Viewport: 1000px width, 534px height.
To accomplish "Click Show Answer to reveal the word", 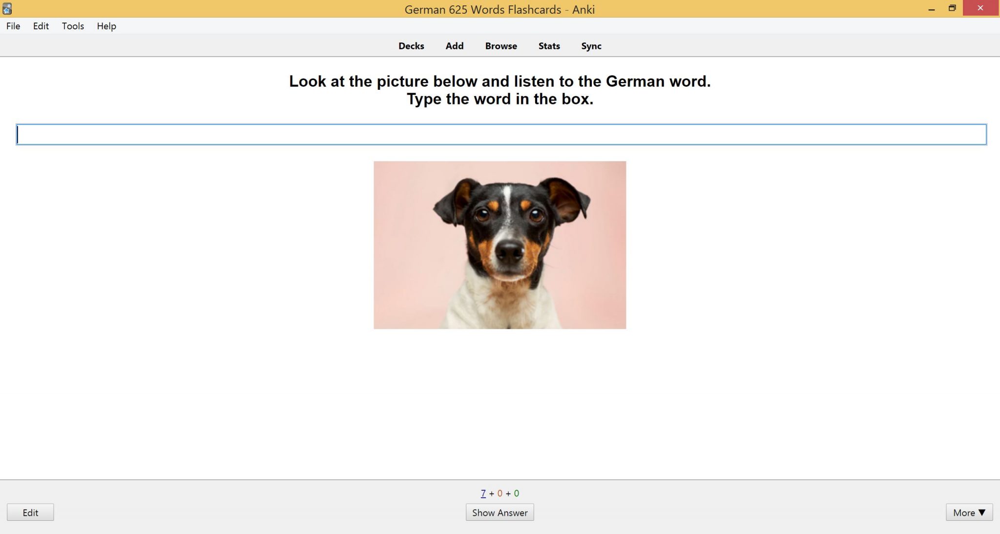I will pyautogui.click(x=499, y=512).
